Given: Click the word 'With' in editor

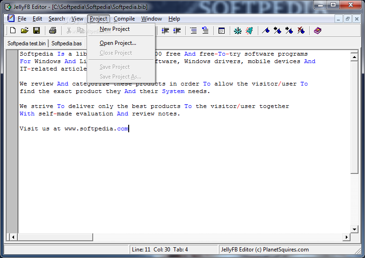Looking at the screenshot, I should pos(27,114).
